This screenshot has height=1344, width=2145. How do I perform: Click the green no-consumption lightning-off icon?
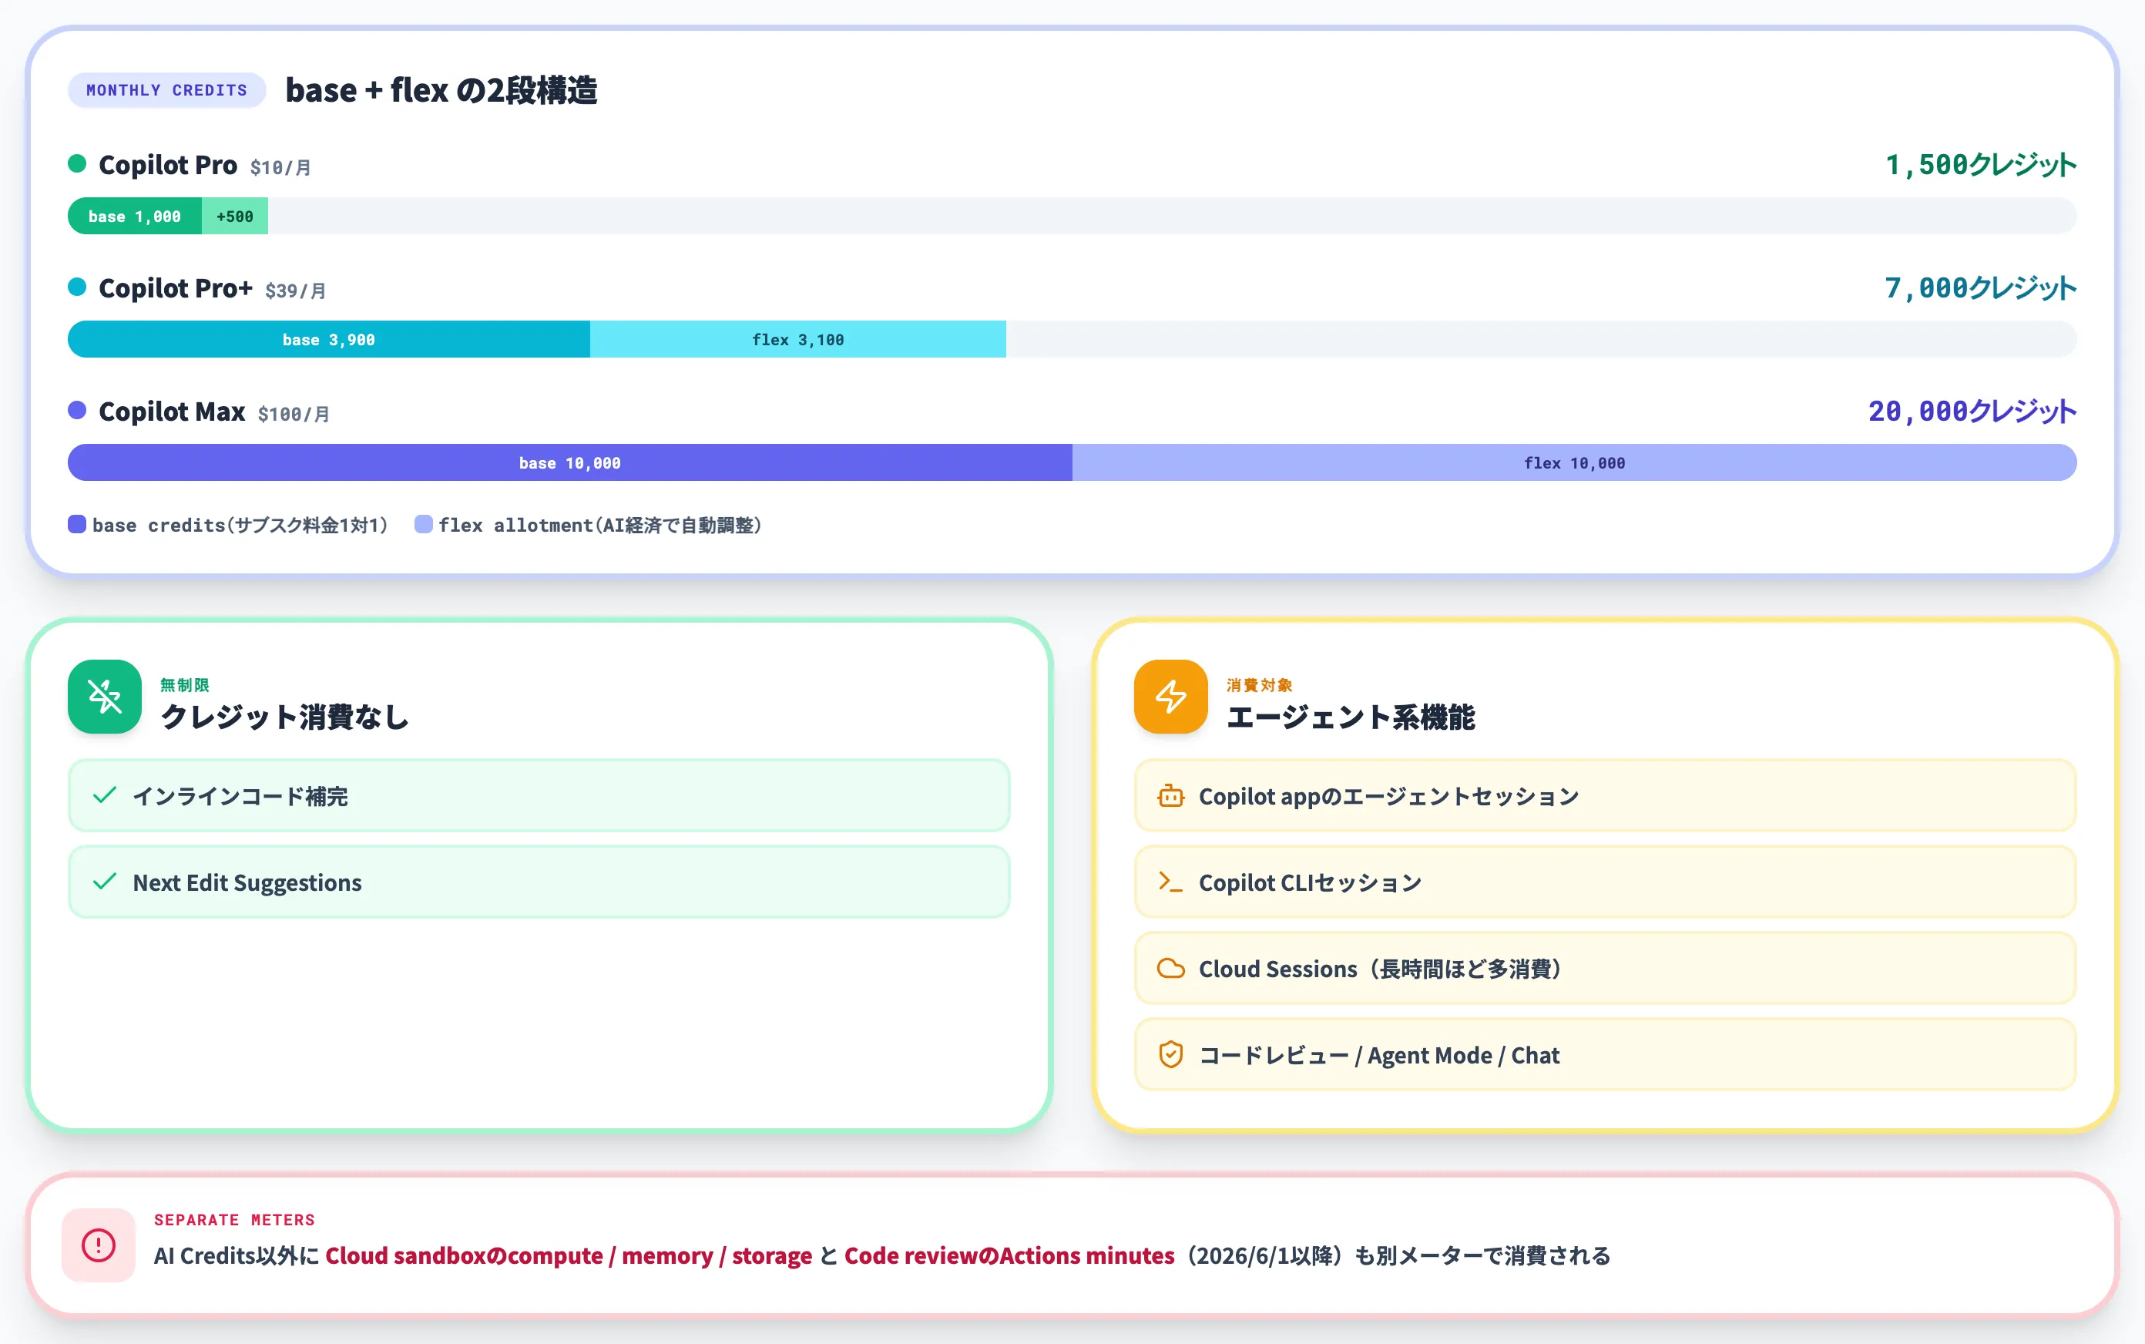pyautogui.click(x=105, y=696)
